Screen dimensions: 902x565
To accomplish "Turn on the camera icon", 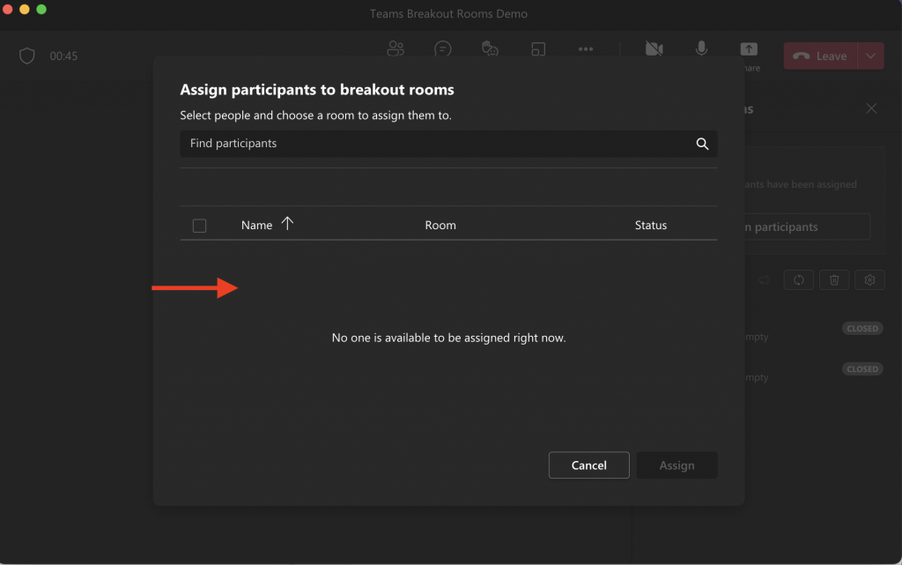I will tap(654, 49).
